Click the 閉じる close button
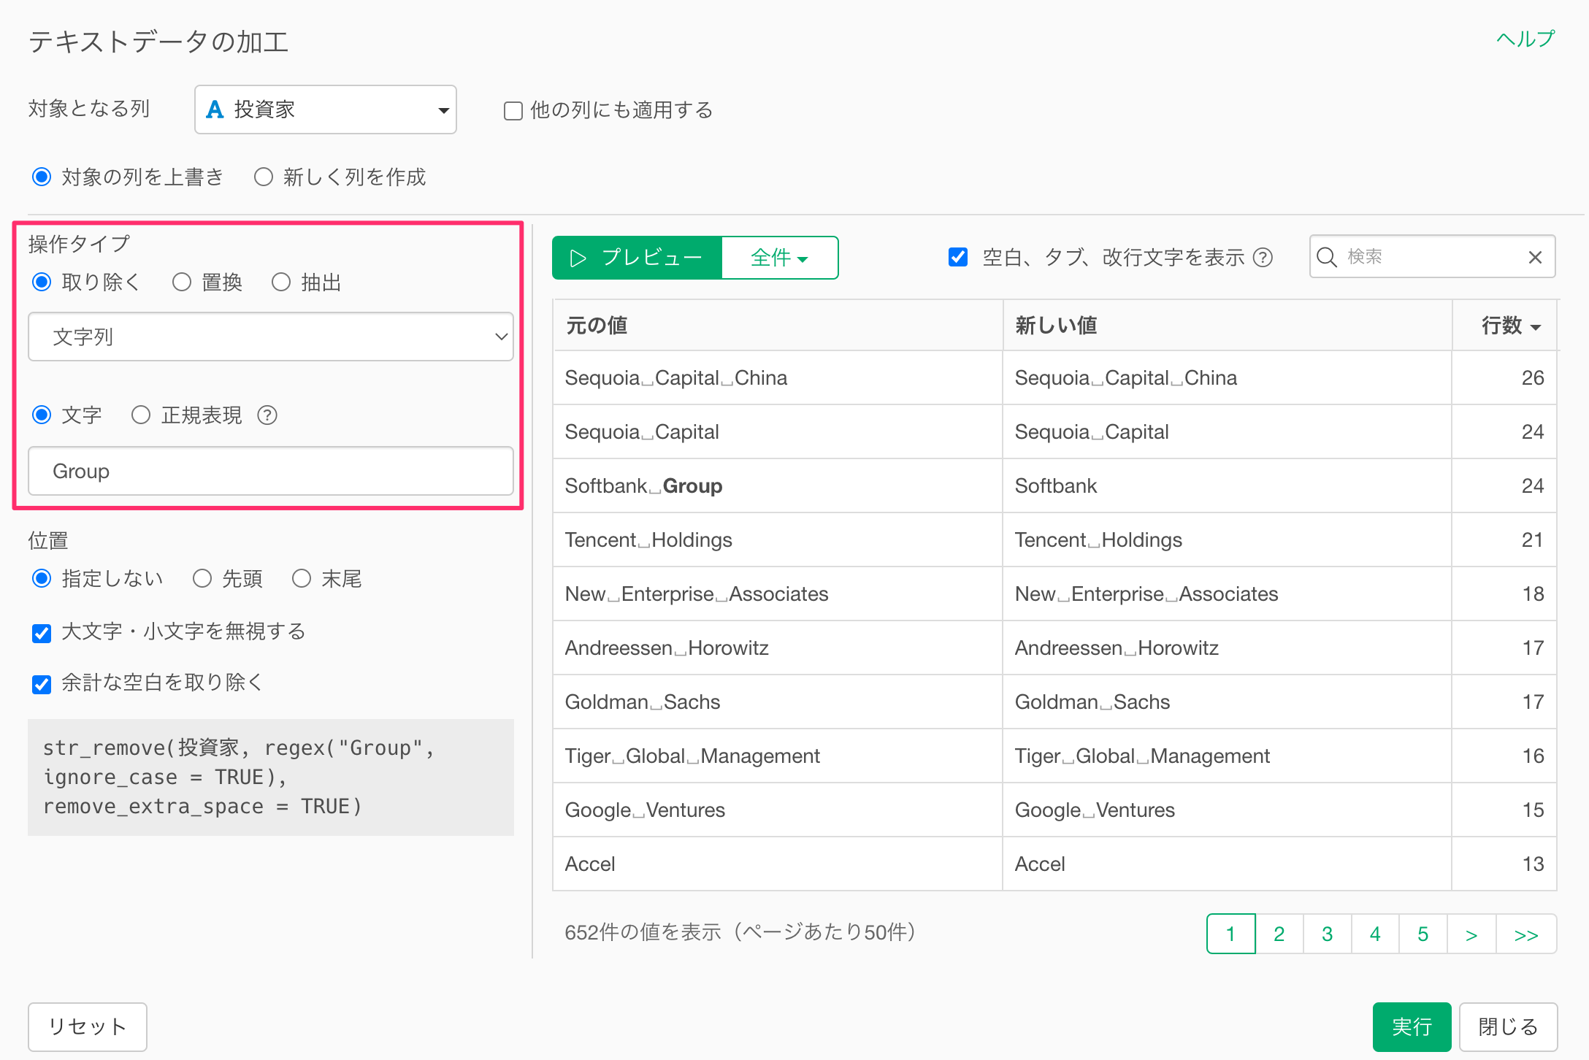The width and height of the screenshot is (1589, 1060). [1508, 1026]
